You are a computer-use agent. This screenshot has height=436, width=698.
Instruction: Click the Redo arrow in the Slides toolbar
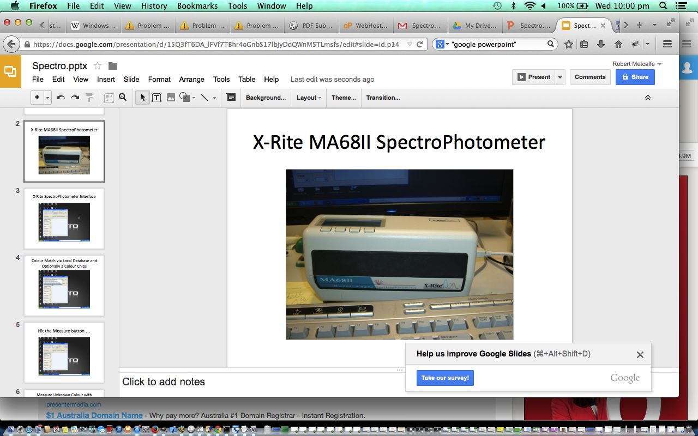point(75,98)
